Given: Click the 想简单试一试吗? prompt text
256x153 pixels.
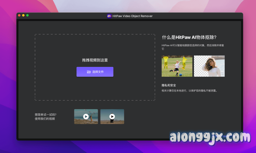Looking at the screenshot, I should pyautogui.click(x=45, y=115).
